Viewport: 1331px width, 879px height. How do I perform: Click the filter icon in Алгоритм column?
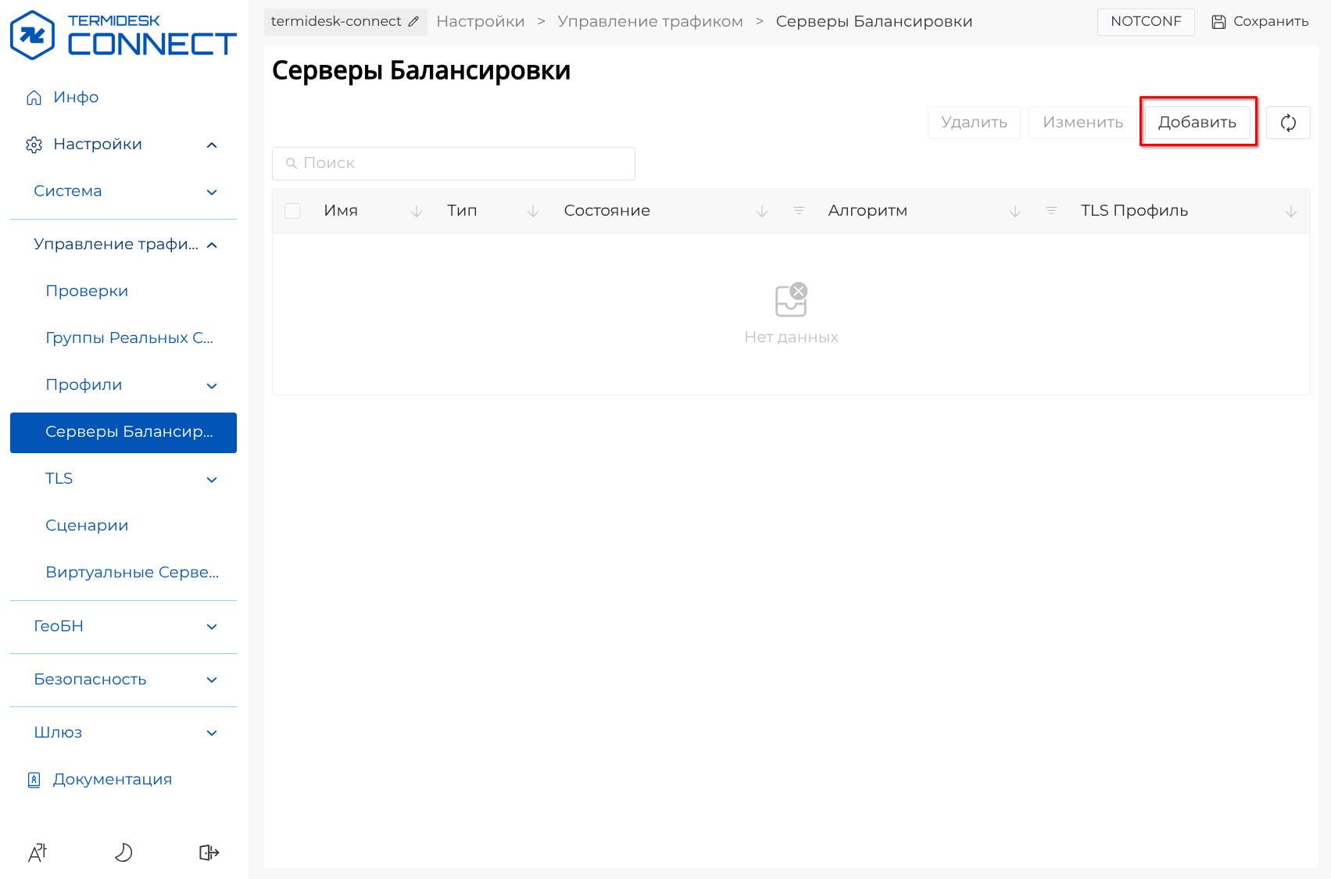(x=1051, y=211)
